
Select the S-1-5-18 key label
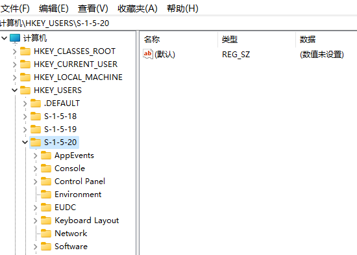pos(60,116)
